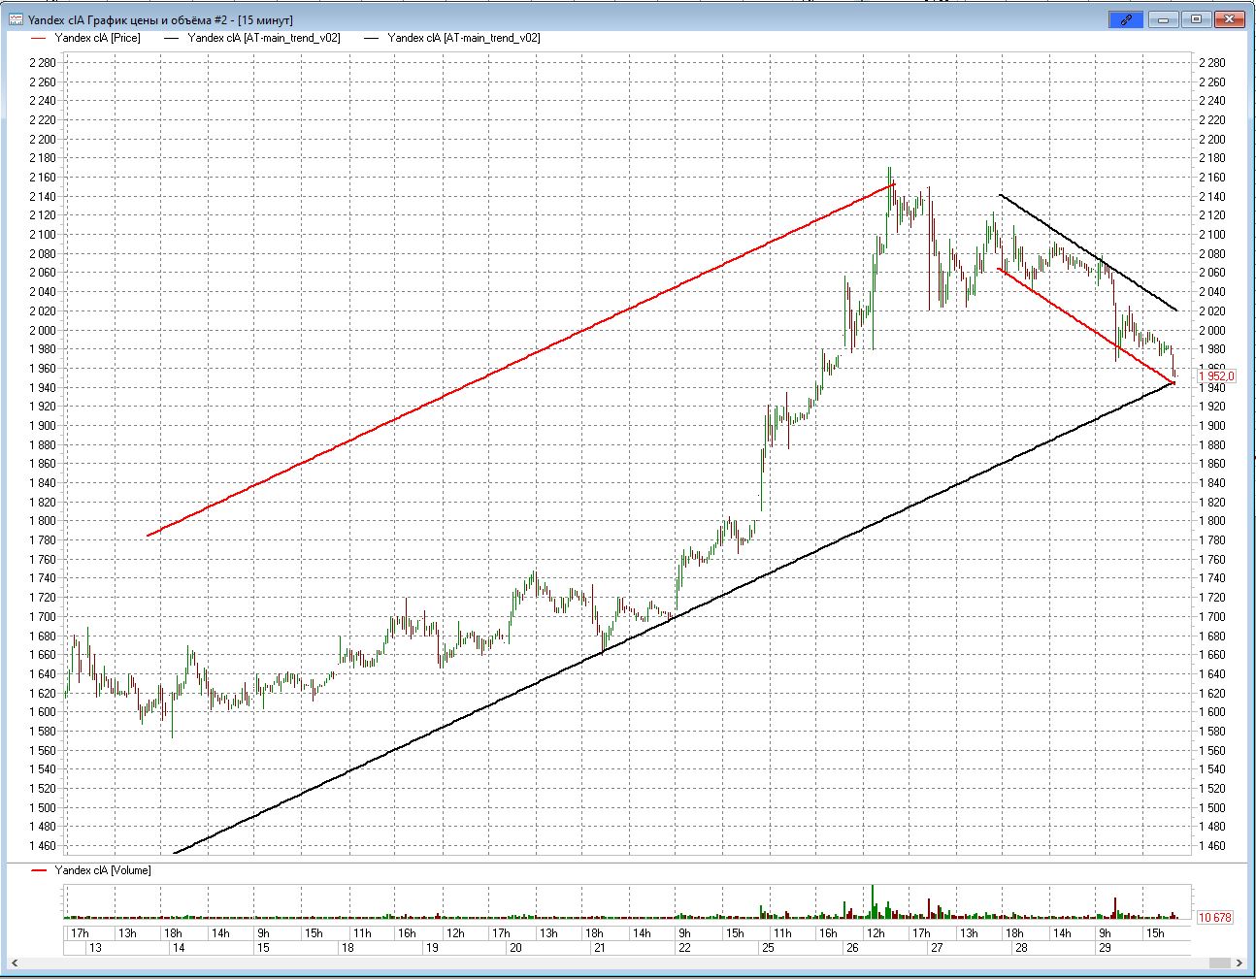Viewport: 1256px width, 979px height.
Task: Select the Yandex clA [Price] legend entry
Action: [x=97, y=38]
